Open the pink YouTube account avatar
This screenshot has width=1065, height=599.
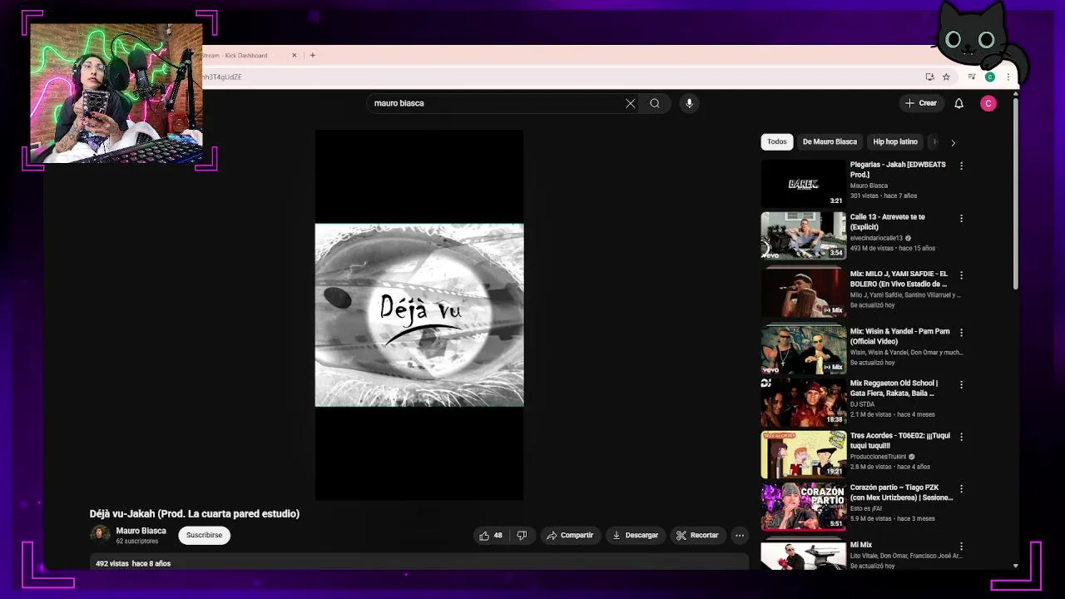click(988, 103)
